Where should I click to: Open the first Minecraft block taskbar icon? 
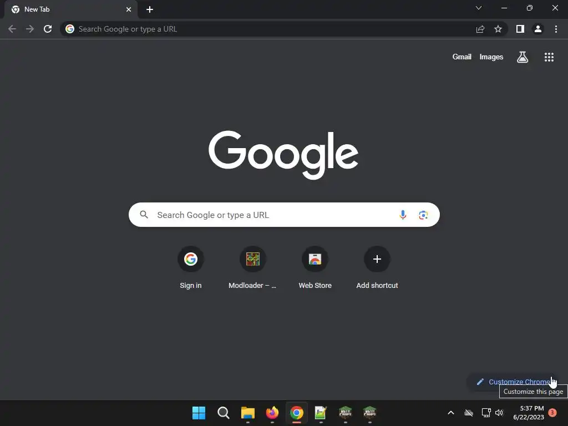[345, 413]
